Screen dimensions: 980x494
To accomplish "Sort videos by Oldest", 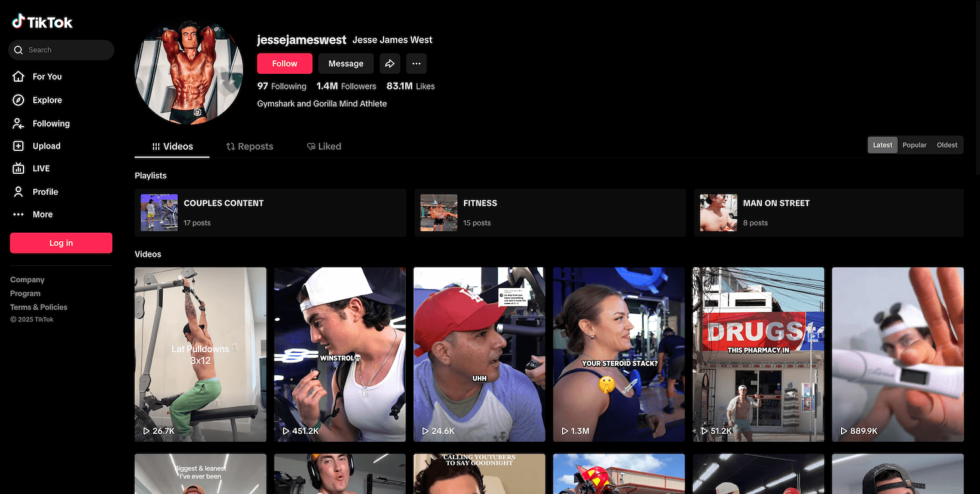I will 947,145.
